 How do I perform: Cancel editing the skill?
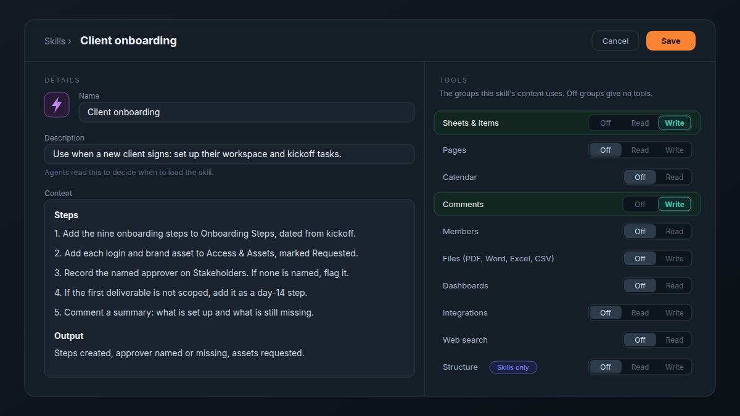(x=615, y=41)
